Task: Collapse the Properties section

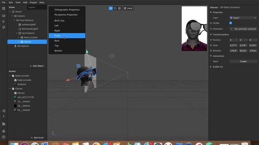Action: [x=211, y=12]
